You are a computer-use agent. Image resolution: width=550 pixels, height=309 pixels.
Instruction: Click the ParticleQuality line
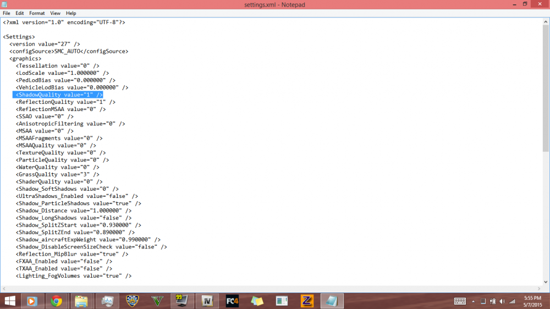pyautogui.click(x=62, y=160)
